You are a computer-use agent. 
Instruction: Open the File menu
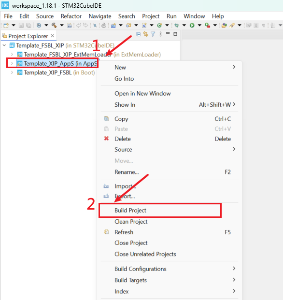(x=8, y=16)
